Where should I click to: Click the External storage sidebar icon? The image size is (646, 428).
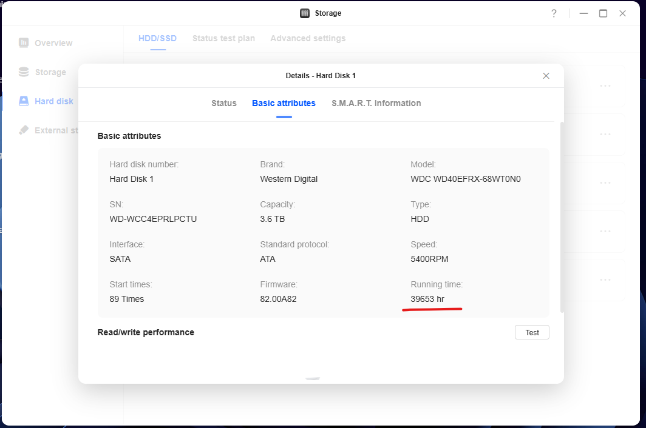24,130
